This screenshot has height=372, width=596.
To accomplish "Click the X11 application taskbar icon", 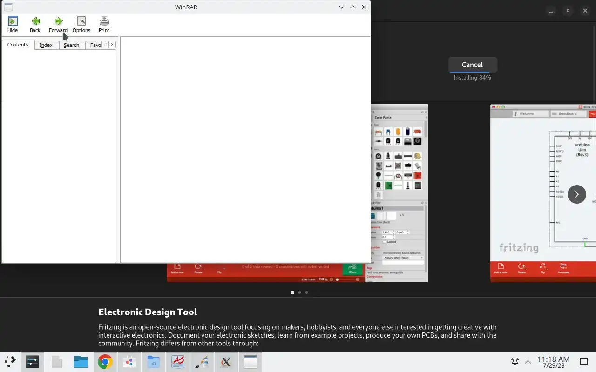I will pos(226,362).
